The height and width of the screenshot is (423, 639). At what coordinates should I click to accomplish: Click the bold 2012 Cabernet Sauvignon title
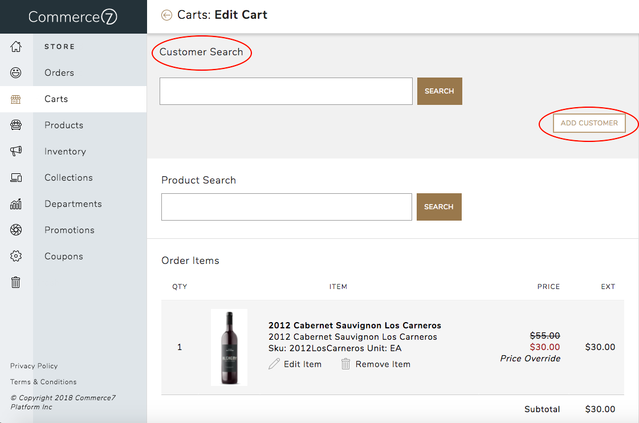pos(355,325)
